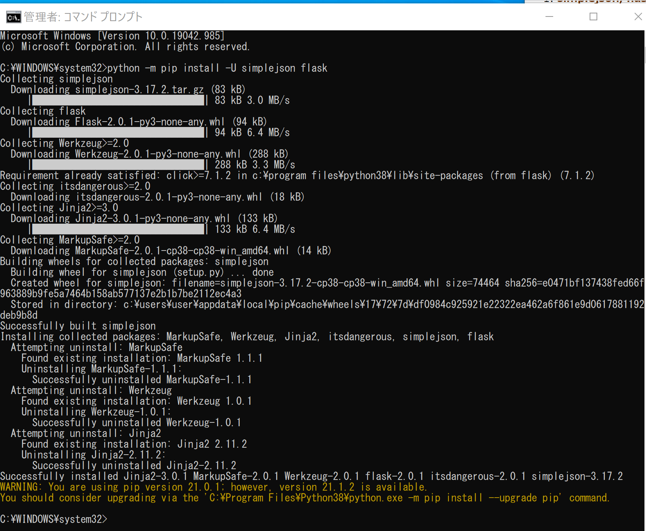Click 'Successfully built simplejson' line

coord(78,326)
